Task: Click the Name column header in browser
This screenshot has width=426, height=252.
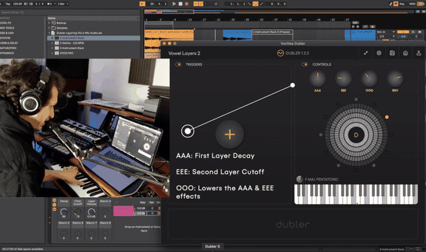Action: [x=93, y=18]
